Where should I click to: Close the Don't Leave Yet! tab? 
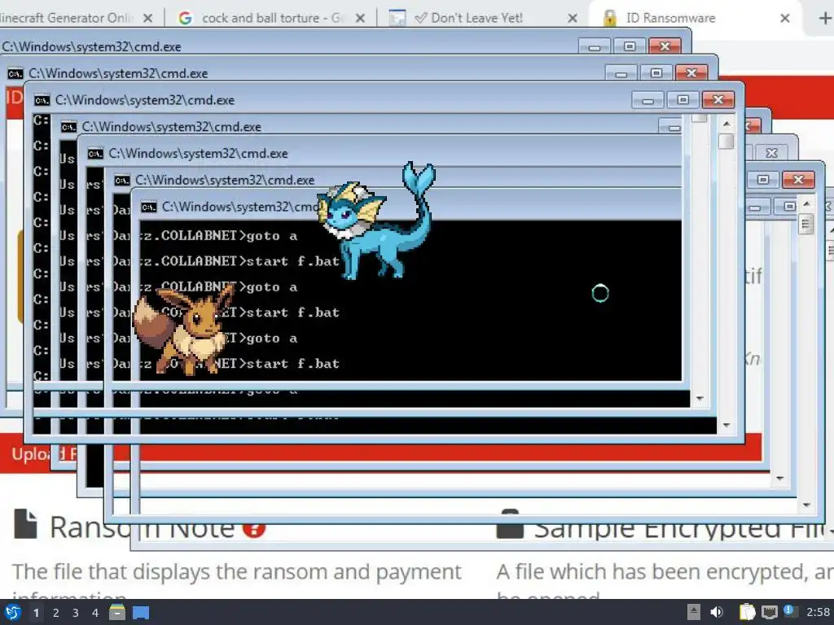(573, 18)
